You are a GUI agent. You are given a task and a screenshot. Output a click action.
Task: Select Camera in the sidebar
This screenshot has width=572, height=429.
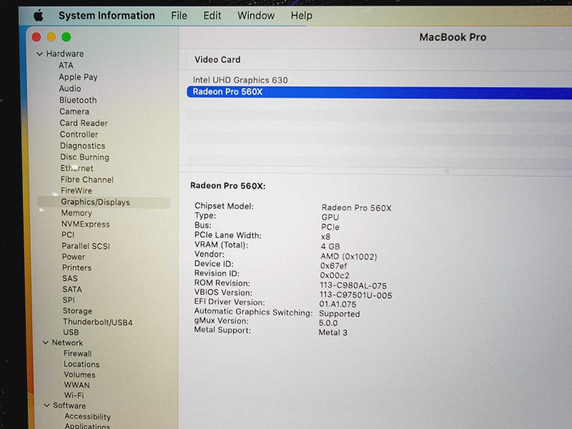point(74,112)
